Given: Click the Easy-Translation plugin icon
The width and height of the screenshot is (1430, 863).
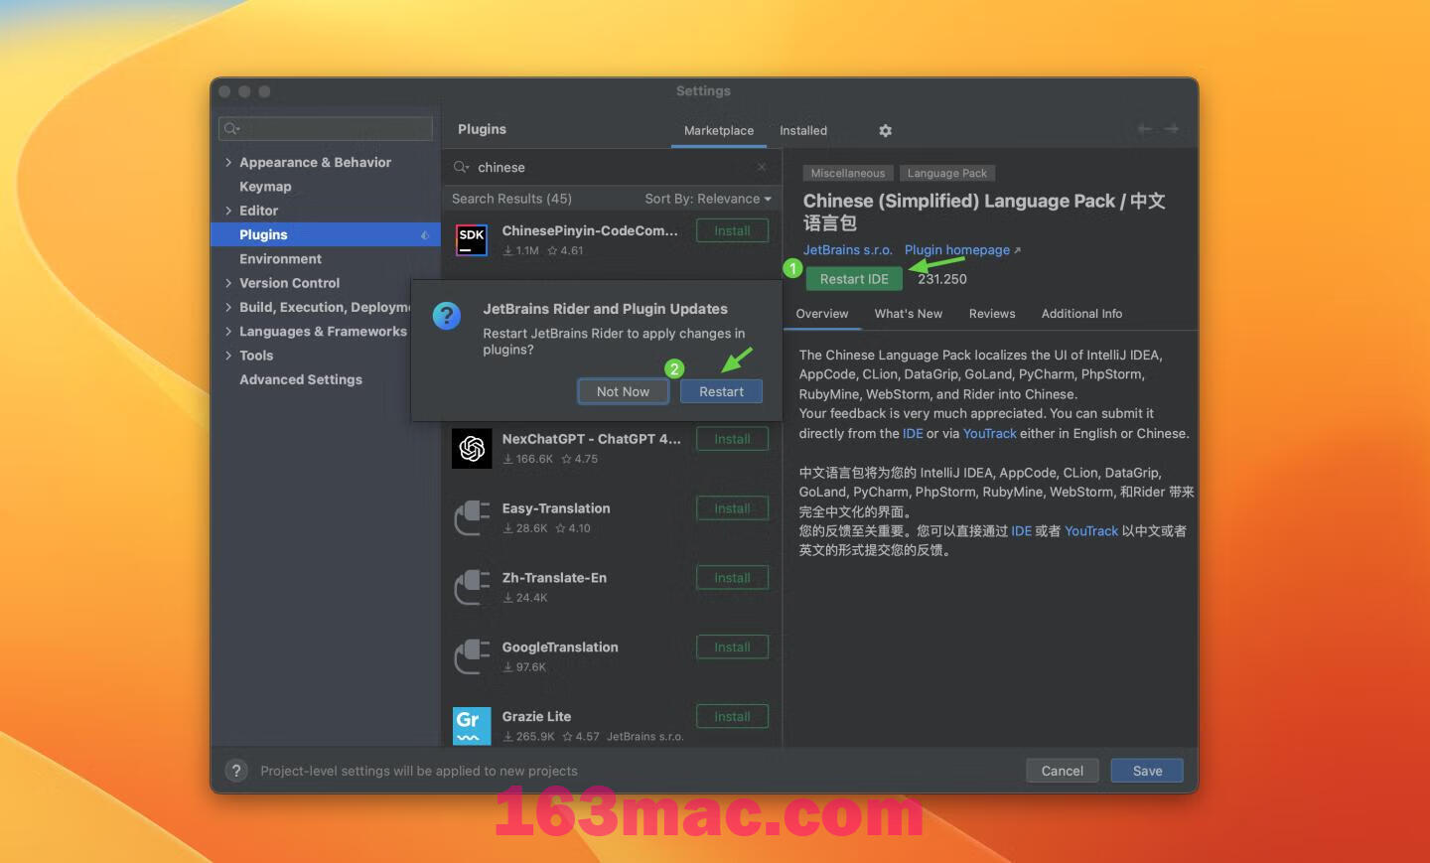Looking at the screenshot, I should pos(472,517).
